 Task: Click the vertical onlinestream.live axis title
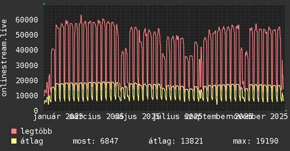point(4,58)
